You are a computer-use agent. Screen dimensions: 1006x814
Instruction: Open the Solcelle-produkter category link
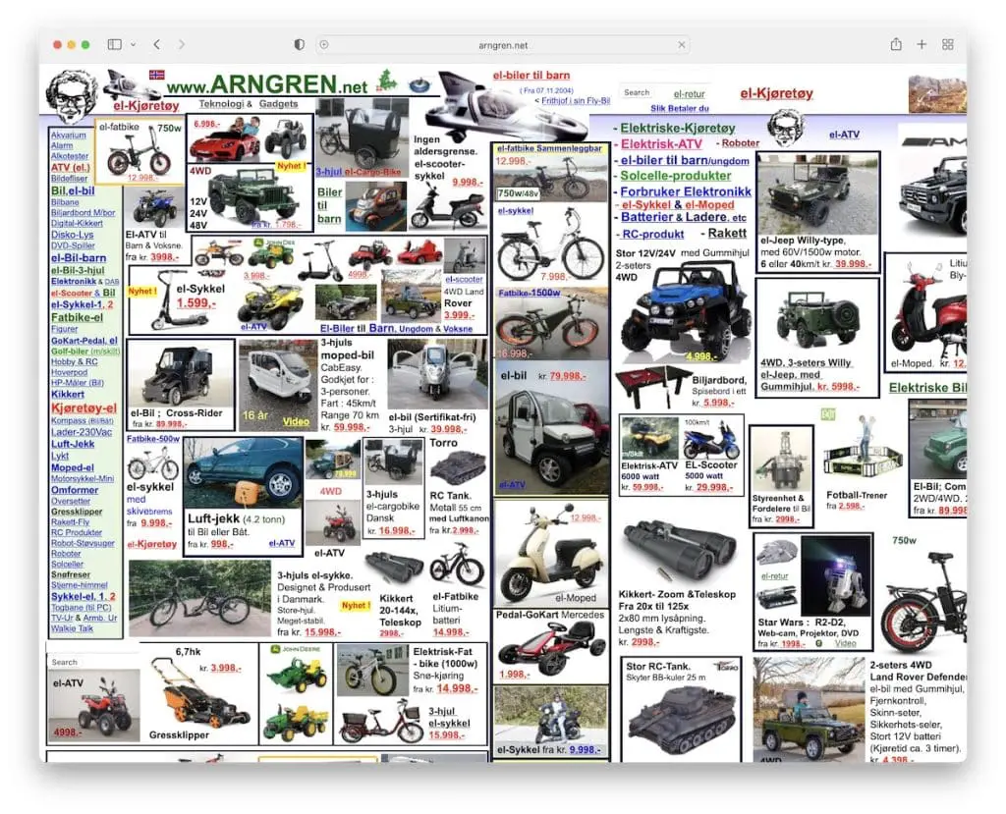[x=676, y=175]
